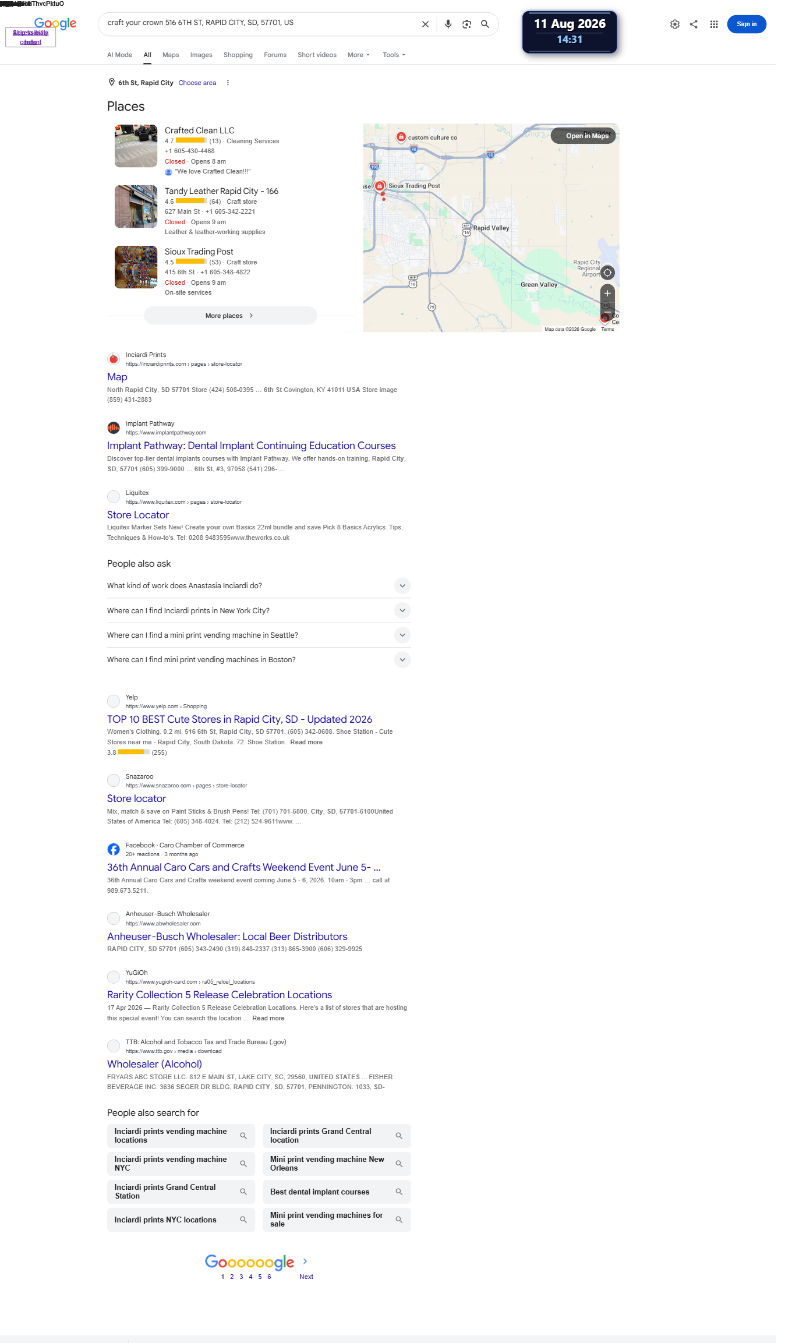785x1343 pixels.
Task: Open the More search filters dropdown
Action: tap(359, 55)
